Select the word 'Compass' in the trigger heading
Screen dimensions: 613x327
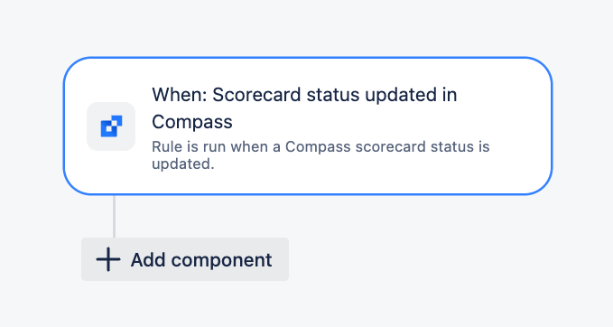(x=192, y=122)
